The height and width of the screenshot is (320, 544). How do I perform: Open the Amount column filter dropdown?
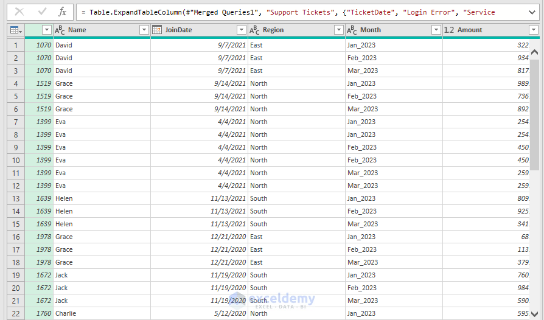[534, 30]
